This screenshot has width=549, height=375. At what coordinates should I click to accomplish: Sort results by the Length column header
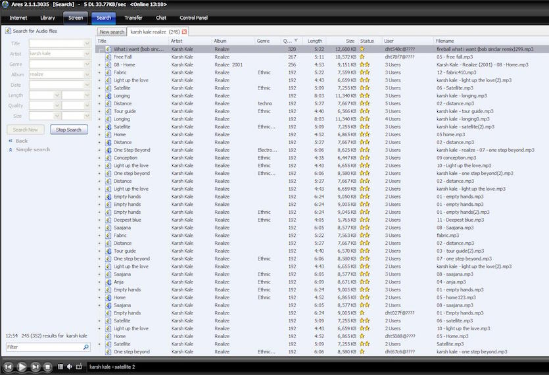(314, 41)
